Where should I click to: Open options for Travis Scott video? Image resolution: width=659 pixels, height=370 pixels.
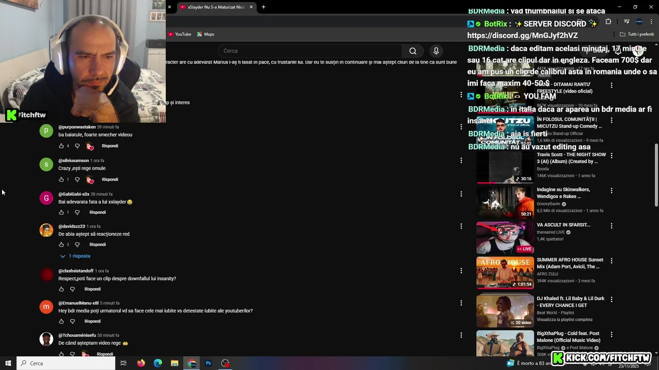(612, 155)
